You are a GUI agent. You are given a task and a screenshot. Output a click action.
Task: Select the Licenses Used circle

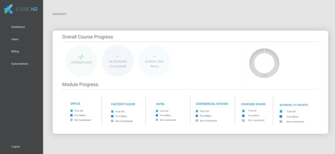click(x=81, y=61)
